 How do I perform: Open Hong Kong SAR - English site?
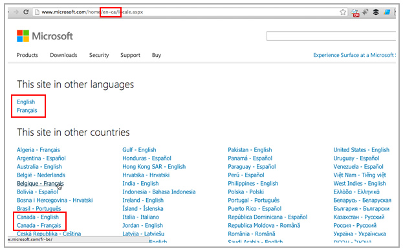(x=154, y=166)
